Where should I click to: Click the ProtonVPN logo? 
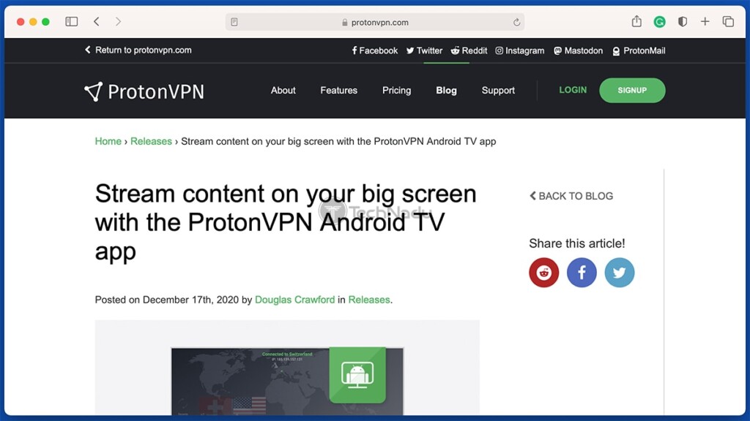click(144, 91)
